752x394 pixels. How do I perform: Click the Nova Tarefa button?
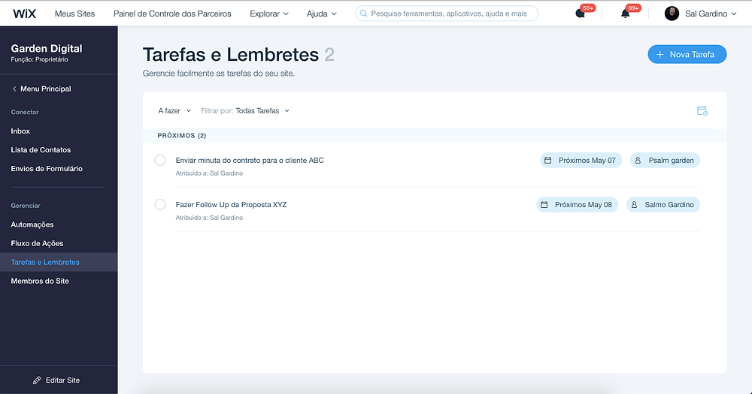click(687, 55)
